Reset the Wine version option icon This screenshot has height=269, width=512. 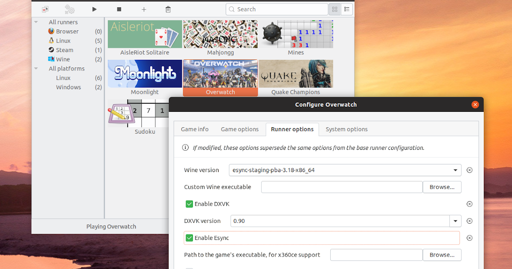click(x=469, y=170)
